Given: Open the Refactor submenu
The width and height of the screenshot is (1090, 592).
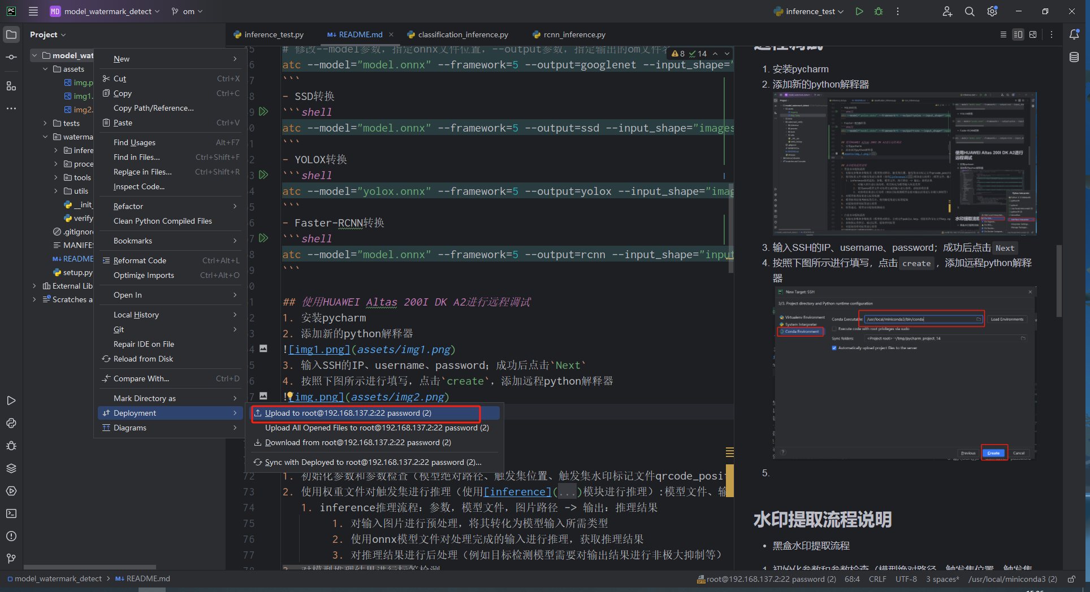Looking at the screenshot, I should 170,206.
